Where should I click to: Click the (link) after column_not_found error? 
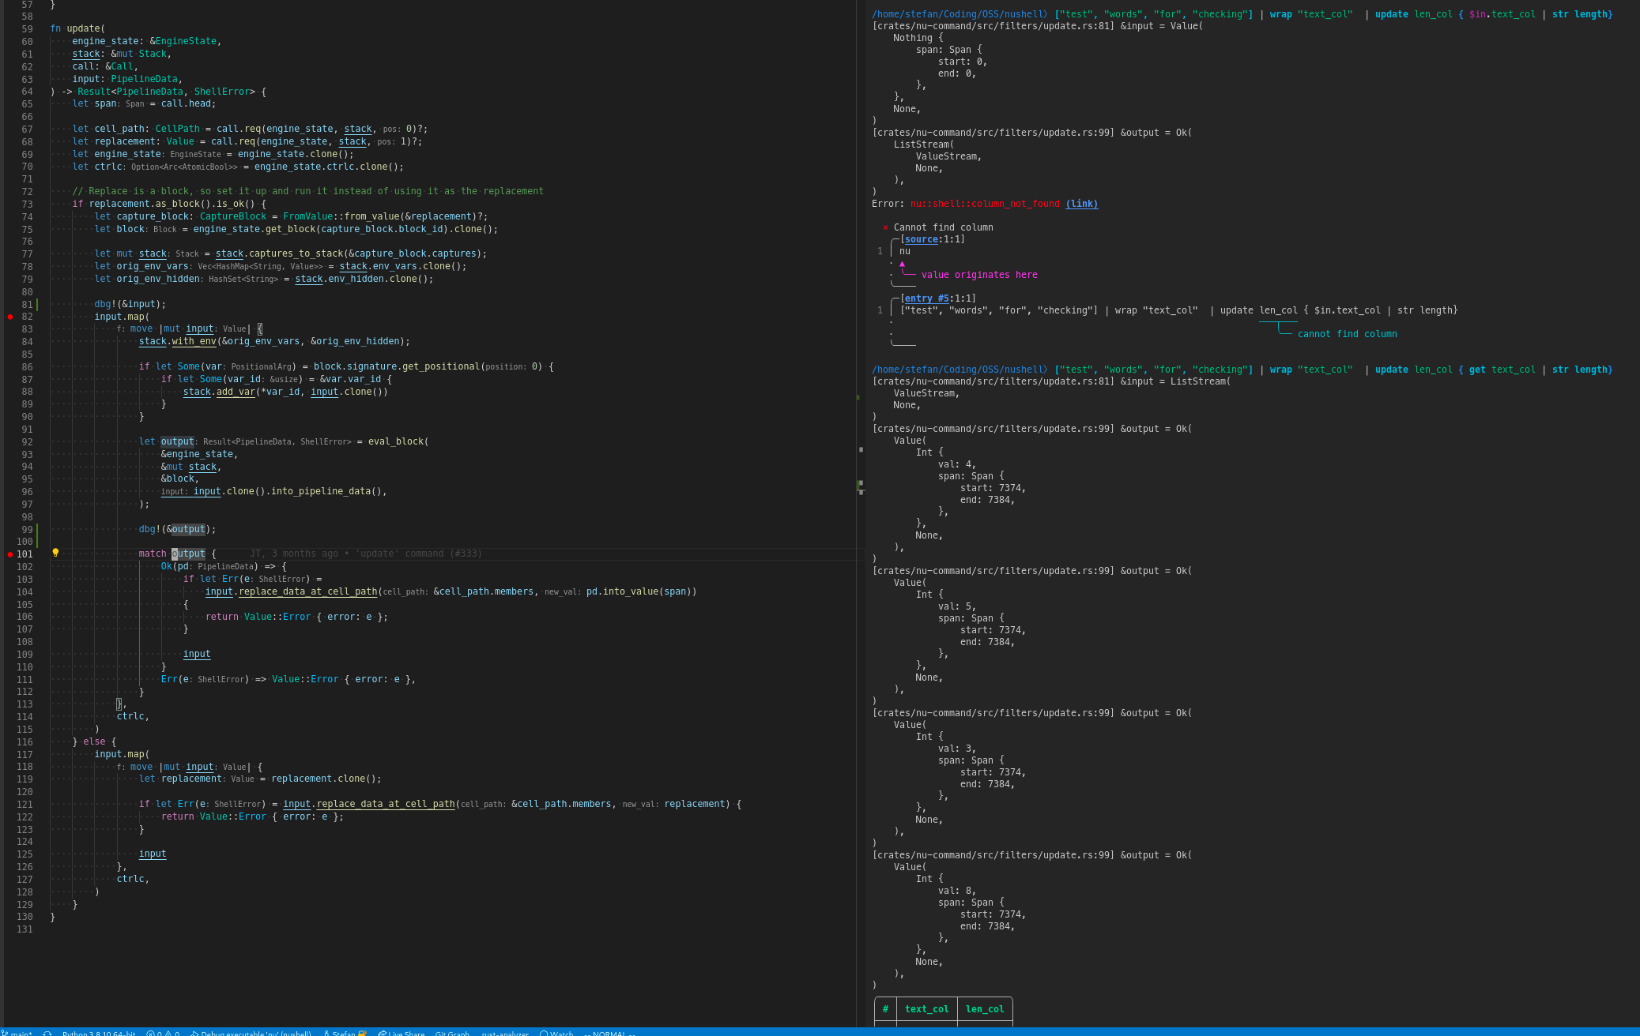coord(1083,203)
